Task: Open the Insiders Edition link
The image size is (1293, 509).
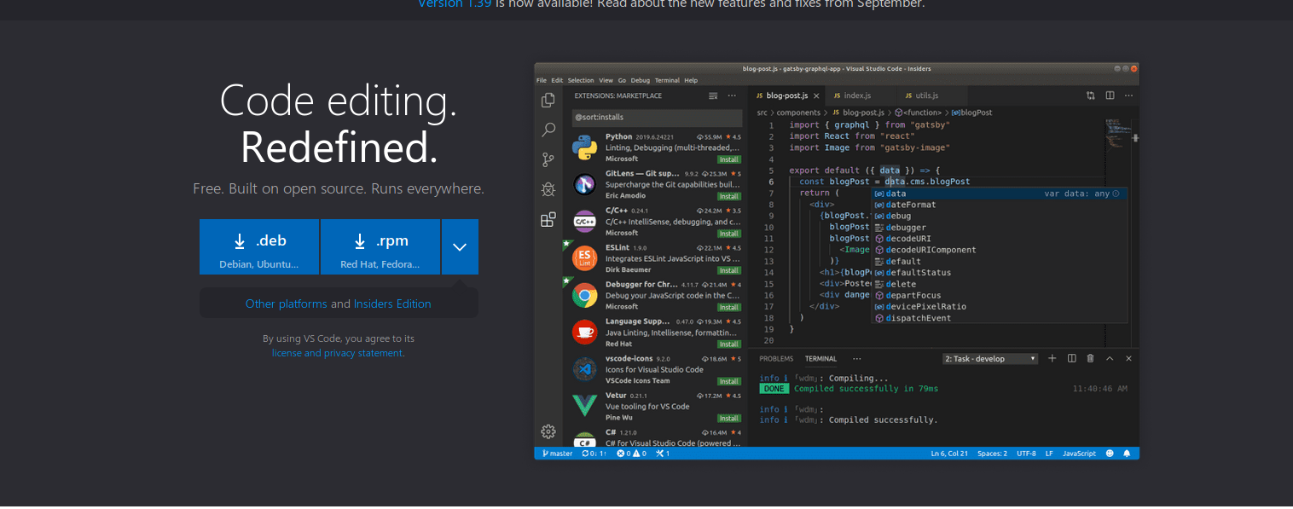Action: click(x=392, y=304)
